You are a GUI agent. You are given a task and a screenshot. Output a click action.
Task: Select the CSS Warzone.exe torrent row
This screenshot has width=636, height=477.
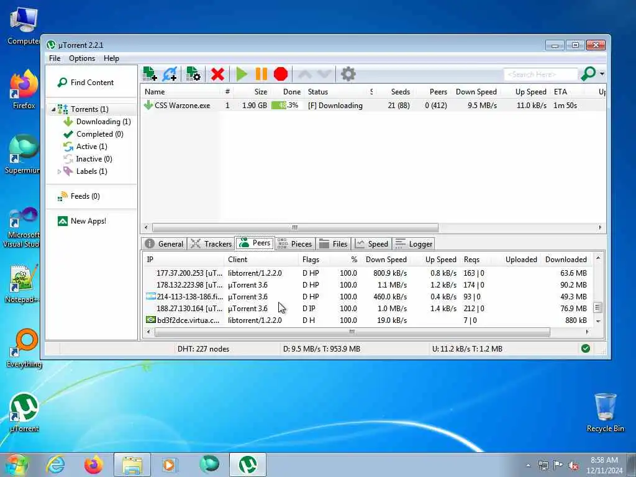click(x=373, y=106)
